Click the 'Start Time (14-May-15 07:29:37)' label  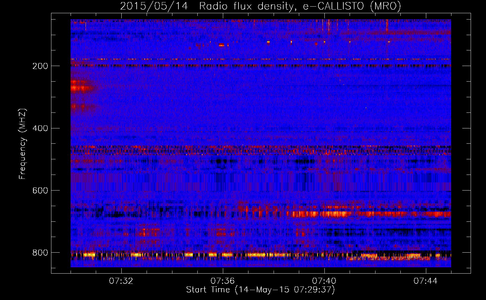[260, 290]
